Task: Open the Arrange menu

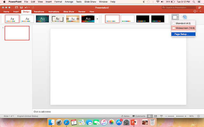Action: tap(69, 2)
